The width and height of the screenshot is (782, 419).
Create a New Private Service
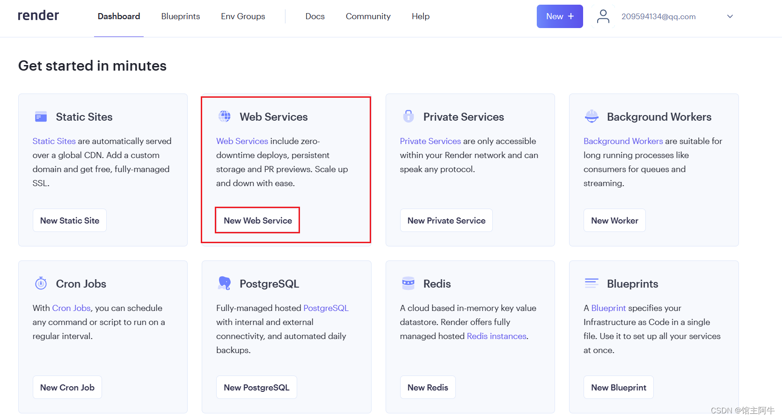click(x=446, y=220)
